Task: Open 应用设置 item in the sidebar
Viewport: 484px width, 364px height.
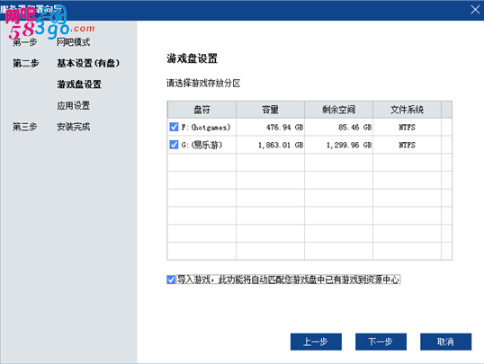Action: [74, 105]
